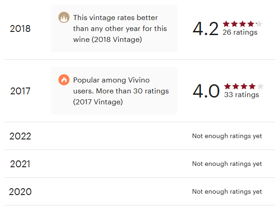This screenshot has width=275, height=216.
Task: Click the empty fifth star of 2018 rating
Action: [259, 24]
